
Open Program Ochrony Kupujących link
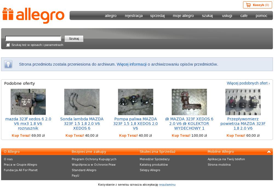pos(94,159)
